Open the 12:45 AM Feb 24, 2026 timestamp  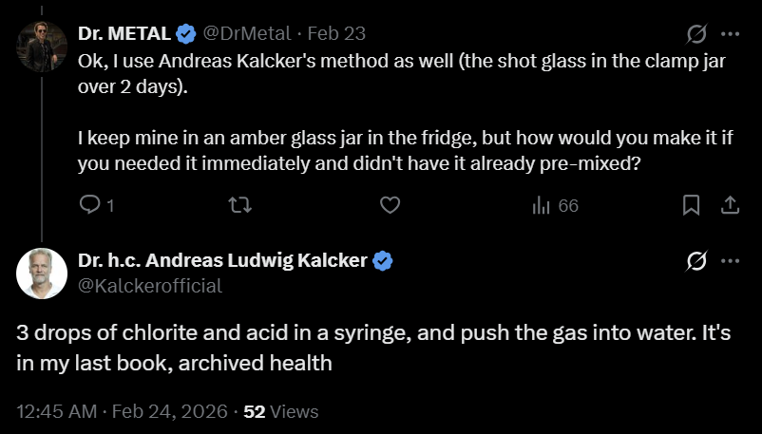tap(122, 411)
